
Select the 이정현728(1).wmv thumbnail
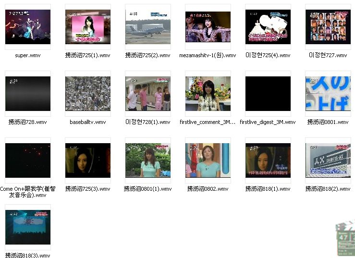pos(148,94)
